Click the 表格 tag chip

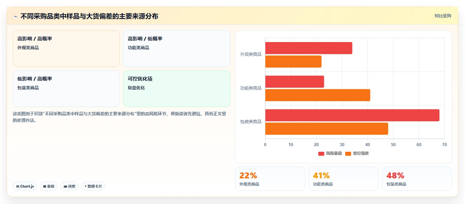coord(49,186)
